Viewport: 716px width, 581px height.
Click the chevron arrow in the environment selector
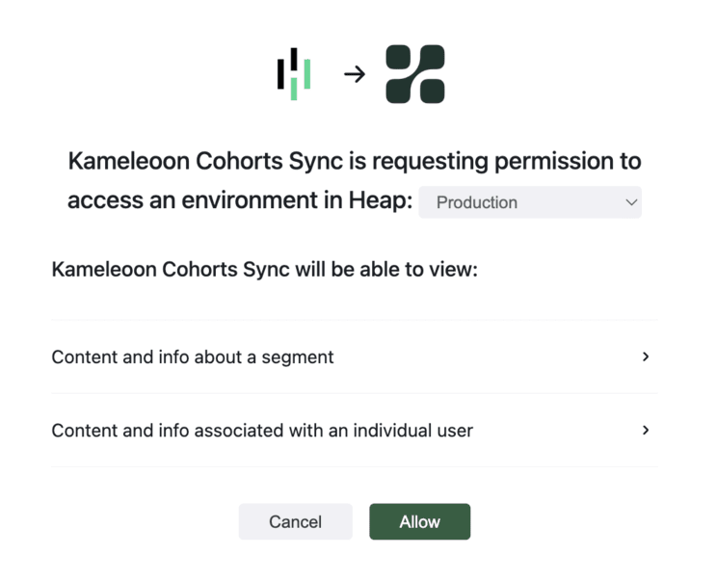click(631, 202)
